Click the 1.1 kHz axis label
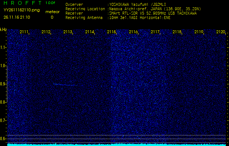Image resolution: width=229 pixels, height=146 pixels. 3,47
